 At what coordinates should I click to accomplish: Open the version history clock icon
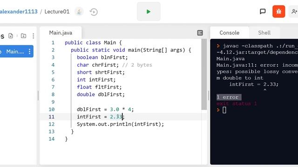coord(94,12)
